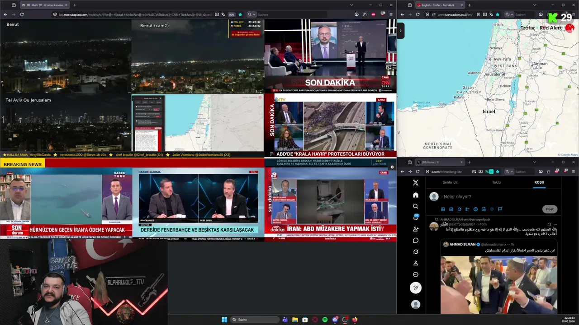Open new tab in the X window
Screen dimensions: 579x325
469,162
